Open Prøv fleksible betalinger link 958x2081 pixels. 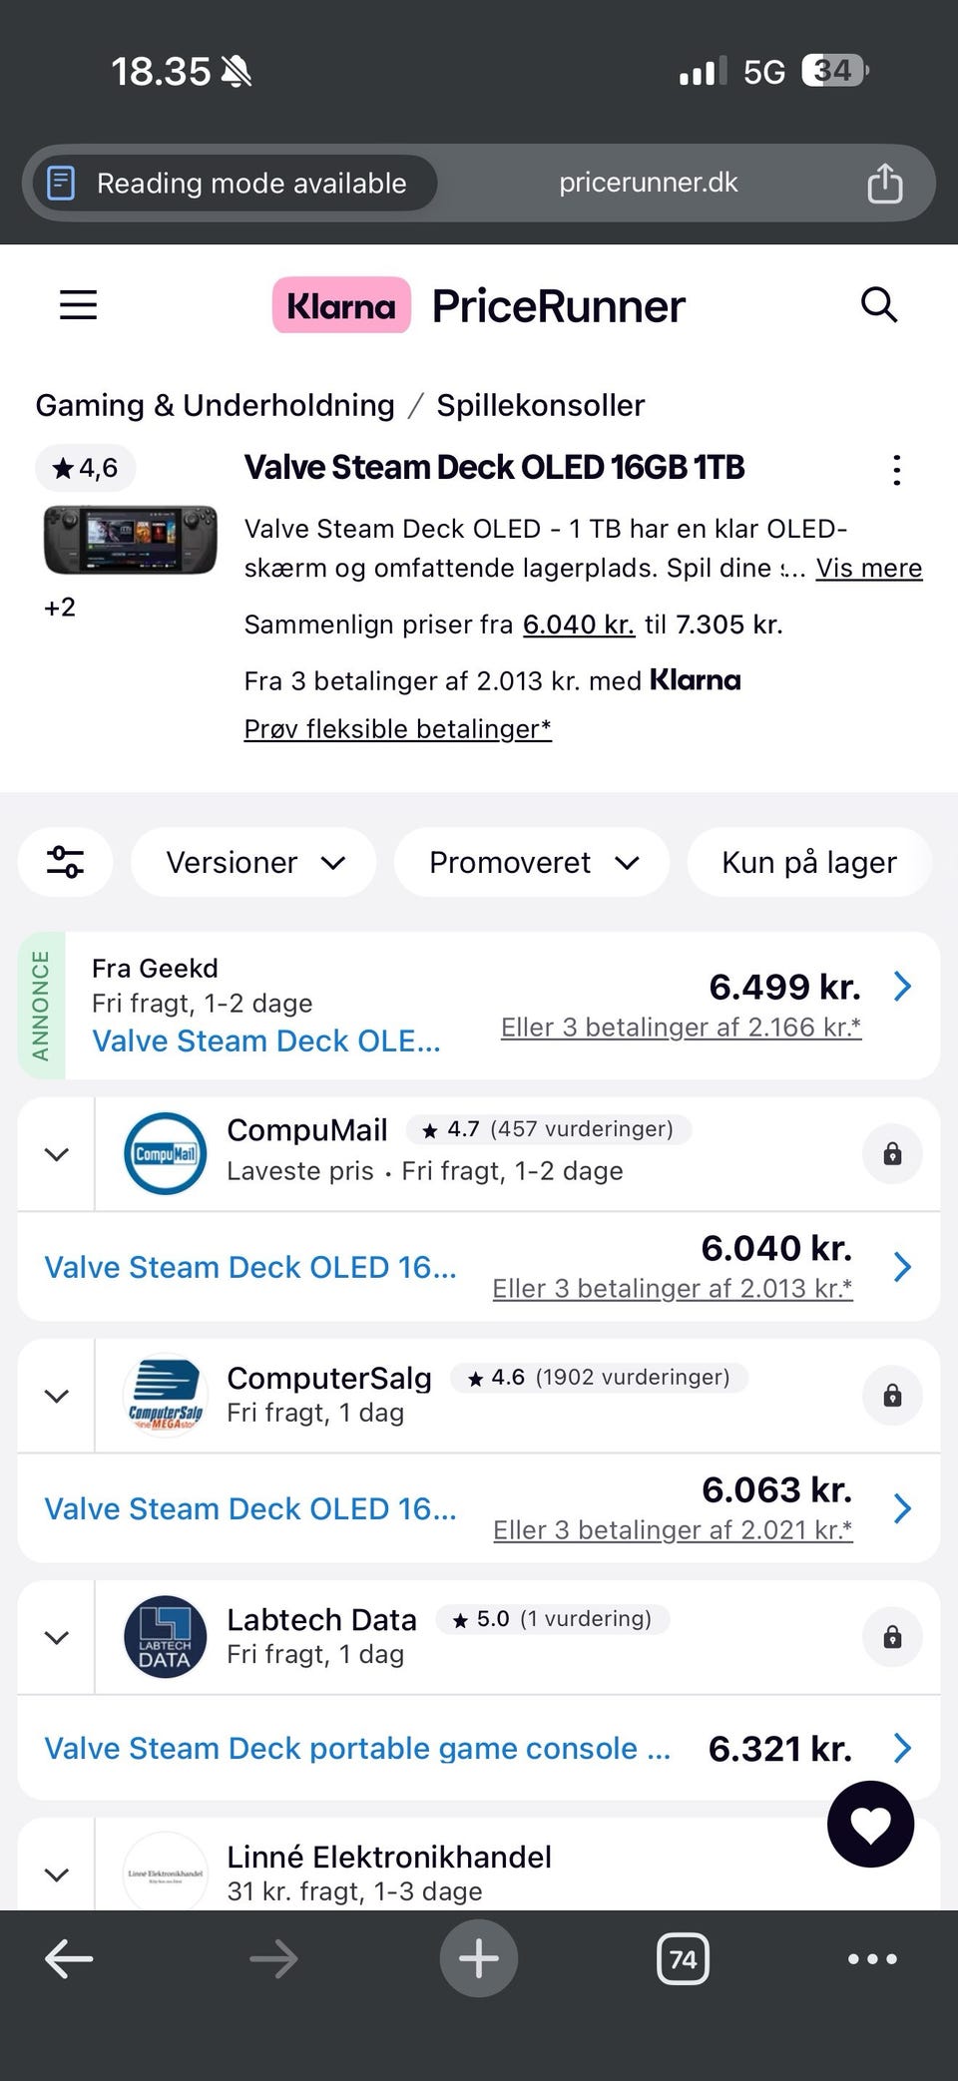click(397, 729)
